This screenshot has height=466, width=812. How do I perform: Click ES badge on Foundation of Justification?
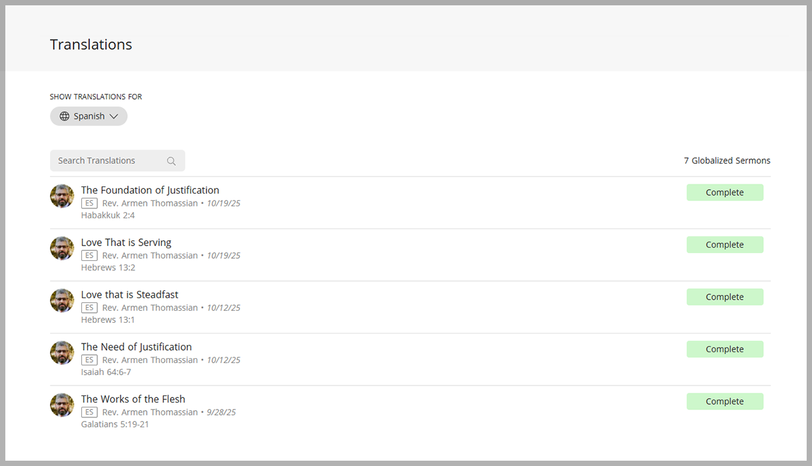89,204
